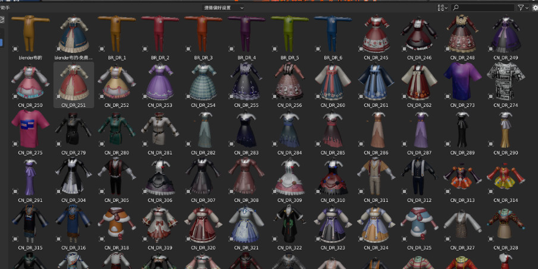Select the CN_DR_305 vest outfit thumbnail
This screenshot has height=269, width=538.
(x=117, y=176)
